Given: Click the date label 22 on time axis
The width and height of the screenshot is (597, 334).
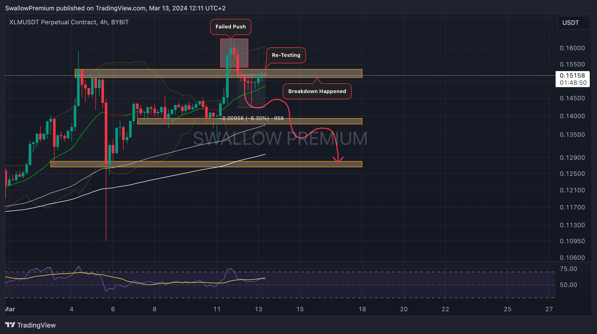Looking at the screenshot, I should [445, 309].
